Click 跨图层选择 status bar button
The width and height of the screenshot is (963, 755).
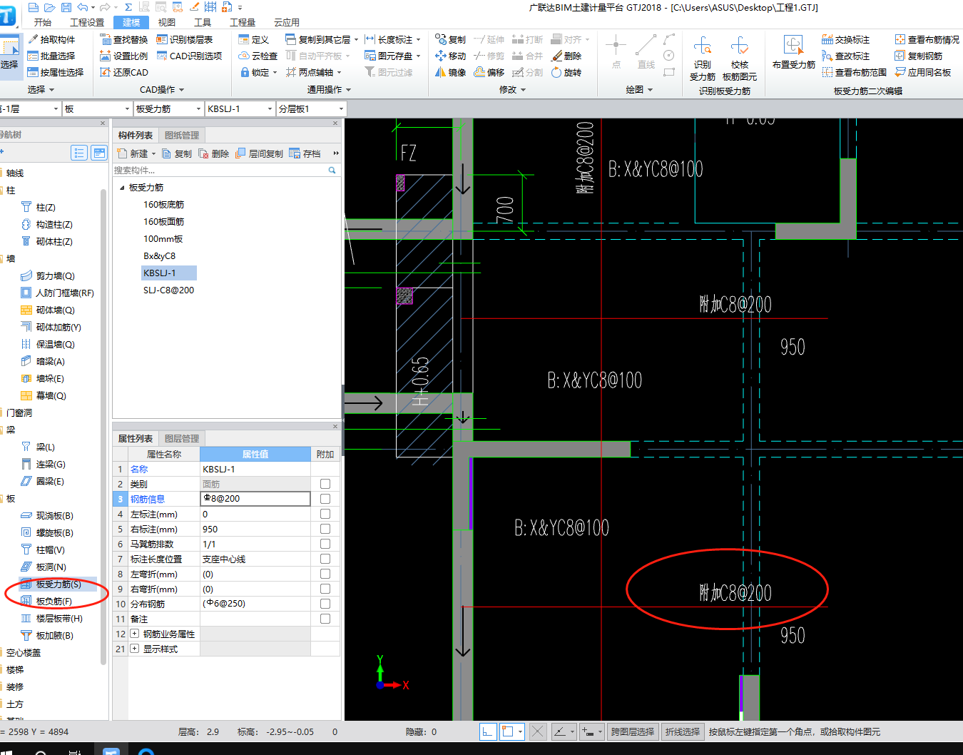(x=633, y=731)
